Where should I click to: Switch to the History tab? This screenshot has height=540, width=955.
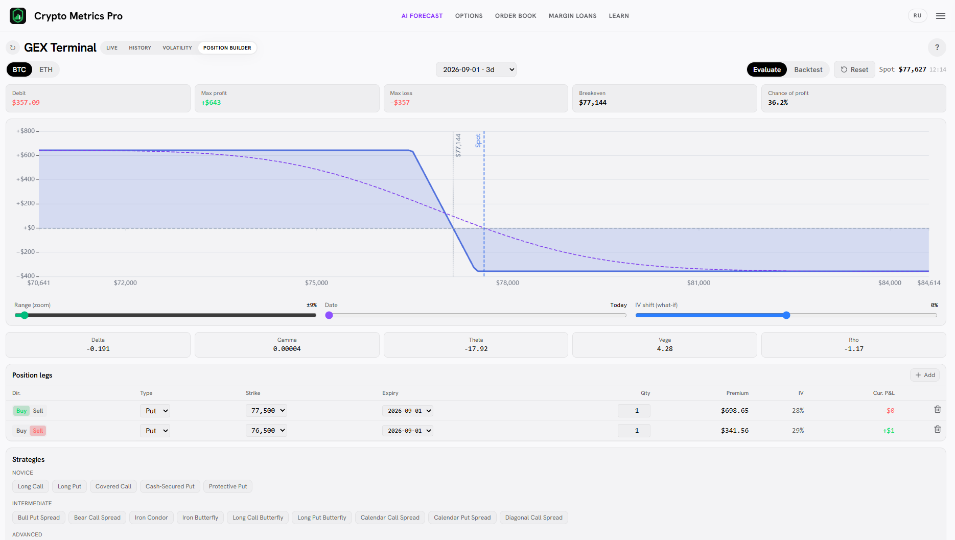[x=140, y=48]
